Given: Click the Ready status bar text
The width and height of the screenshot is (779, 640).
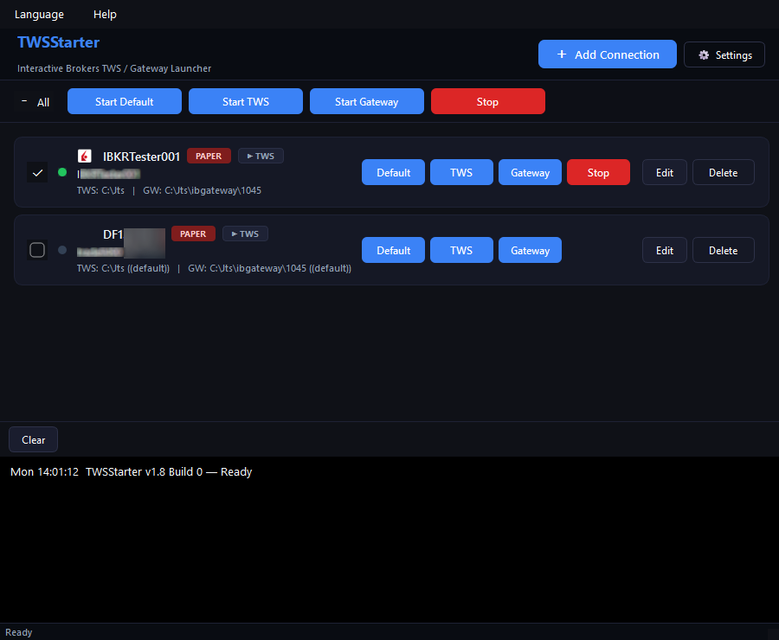Looking at the screenshot, I should [x=18, y=632].
